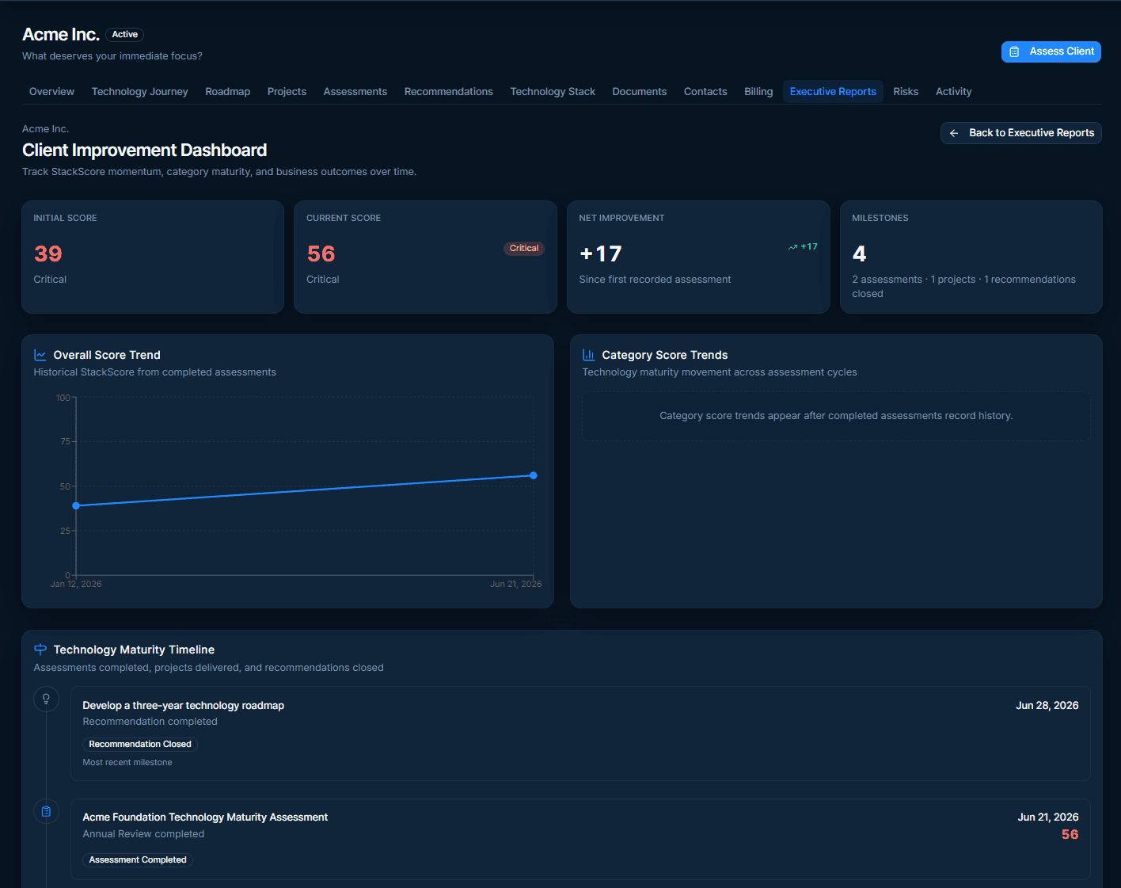This screenshot has height=888, width=1121.
Task: Open the Roadmap tab
Action: coord(228,92)
